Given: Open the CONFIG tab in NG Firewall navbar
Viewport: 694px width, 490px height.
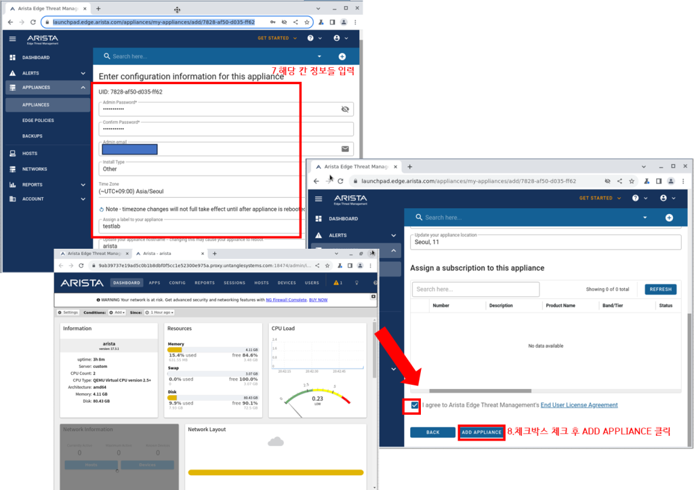Looking at the screenshot, I should click(177, 283).
